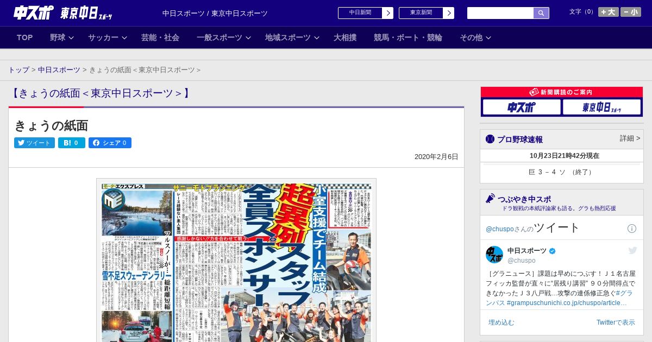The height and width of the screenshot is (342, 652).
Task: Expand the サッカー menu
Action: click(107, 37)
